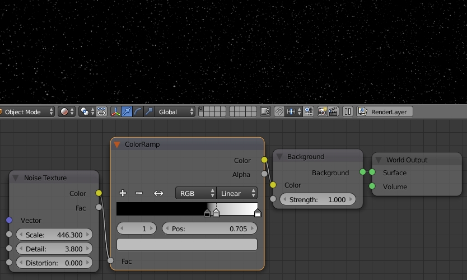Open the pivot point selector

[x=87, y=111]
